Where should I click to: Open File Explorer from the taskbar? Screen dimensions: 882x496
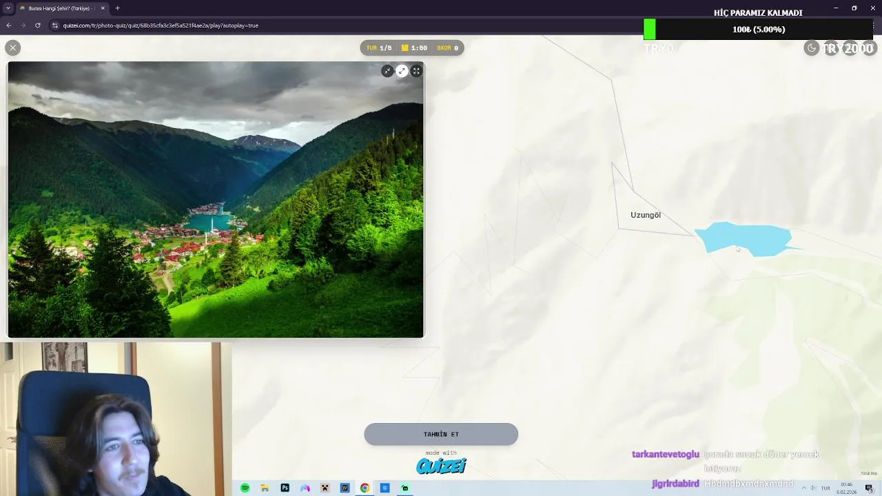[265, 488]
